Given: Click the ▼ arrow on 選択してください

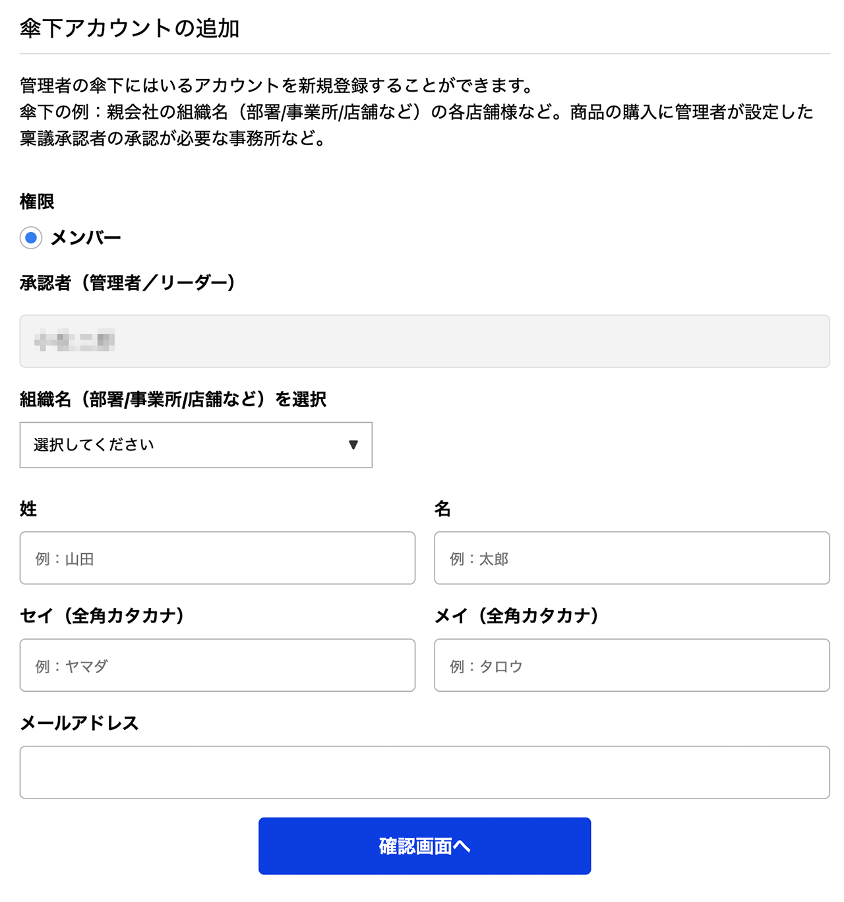Looking at the screenshot, I should 354,445.
